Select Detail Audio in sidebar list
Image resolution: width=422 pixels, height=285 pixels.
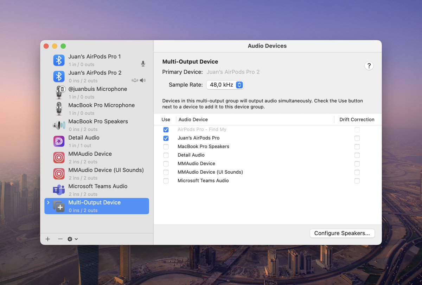[97, 141]
